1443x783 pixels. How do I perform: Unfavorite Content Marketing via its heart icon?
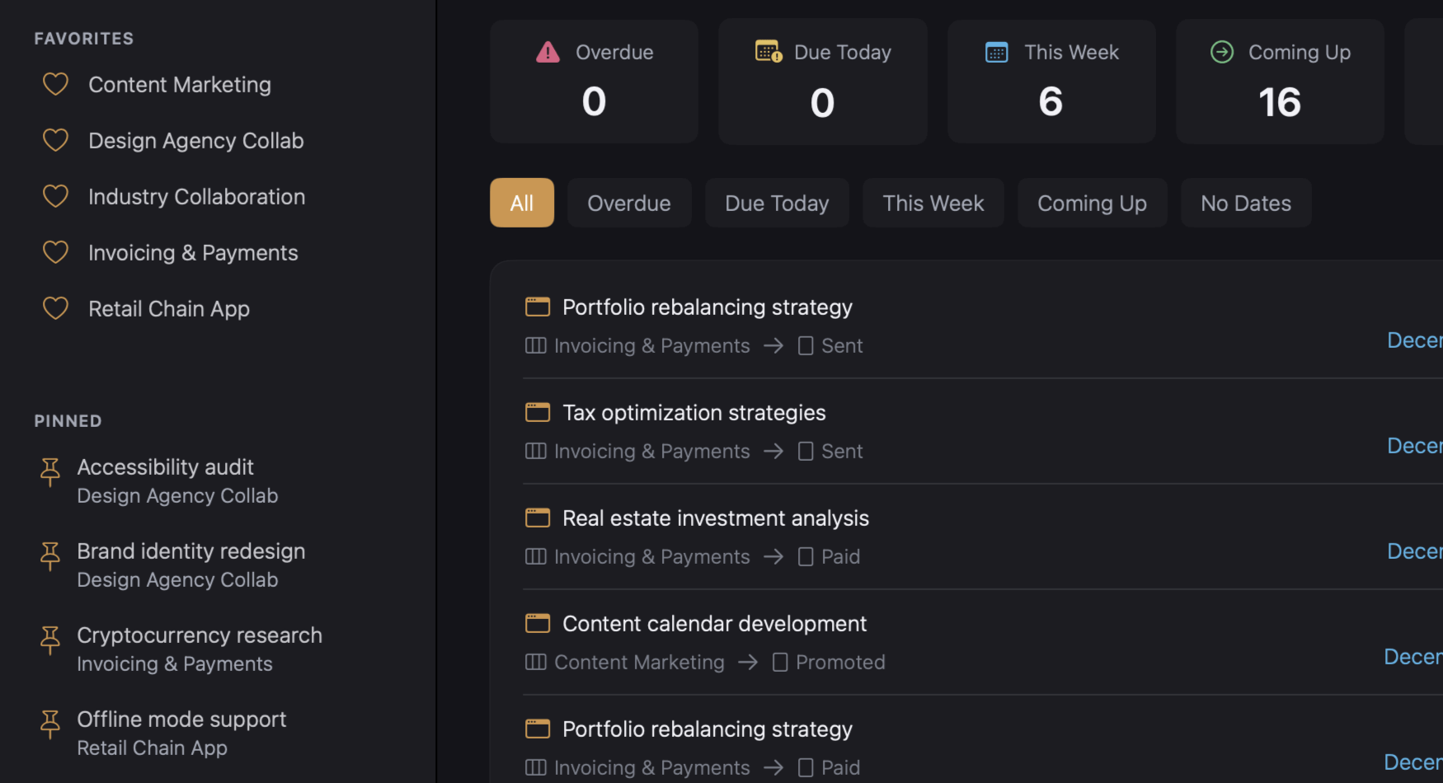[54, 84]
